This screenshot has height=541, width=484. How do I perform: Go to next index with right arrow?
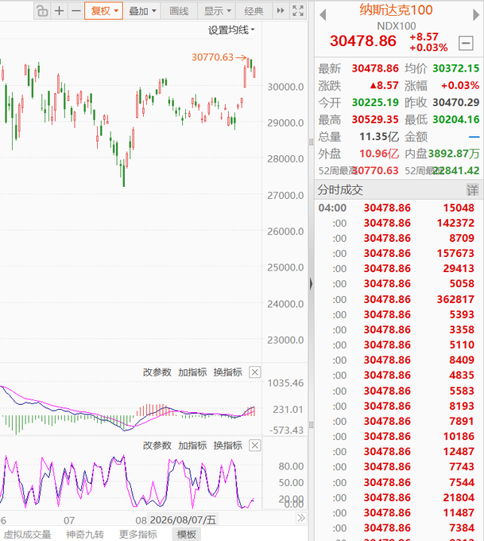tap(476, 15)
